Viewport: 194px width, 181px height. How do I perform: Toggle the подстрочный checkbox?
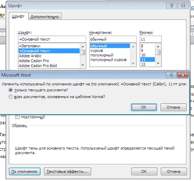pos(17,117)
